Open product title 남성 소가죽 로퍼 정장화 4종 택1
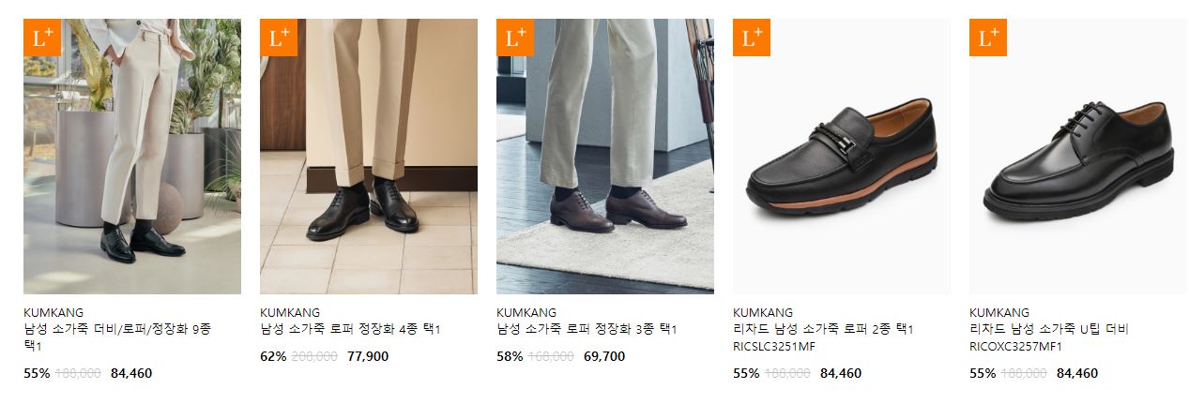 point(350,330)
